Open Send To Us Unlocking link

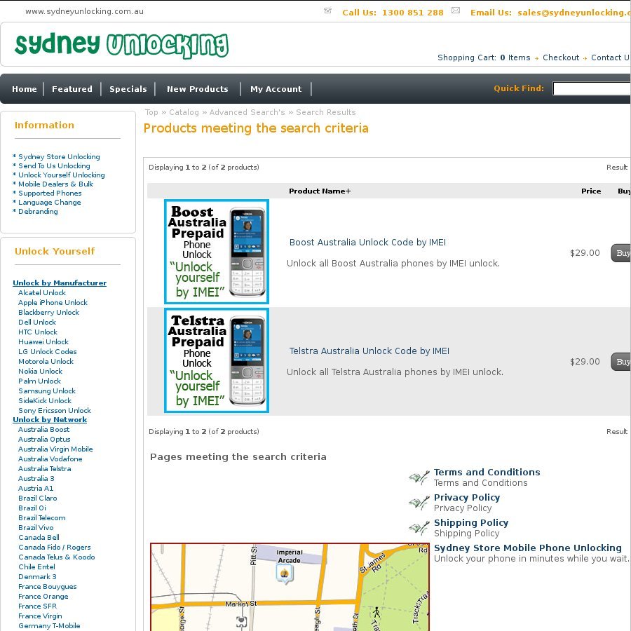[x=54, y=165]
